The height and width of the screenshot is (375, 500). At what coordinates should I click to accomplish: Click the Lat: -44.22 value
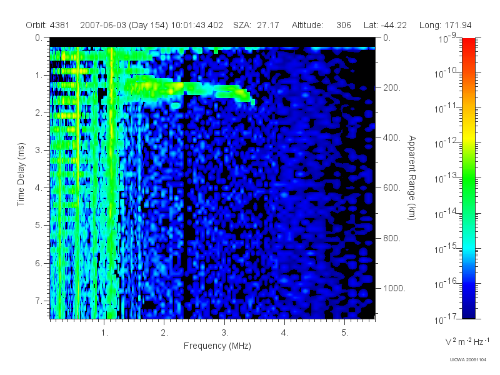(385, 25)
